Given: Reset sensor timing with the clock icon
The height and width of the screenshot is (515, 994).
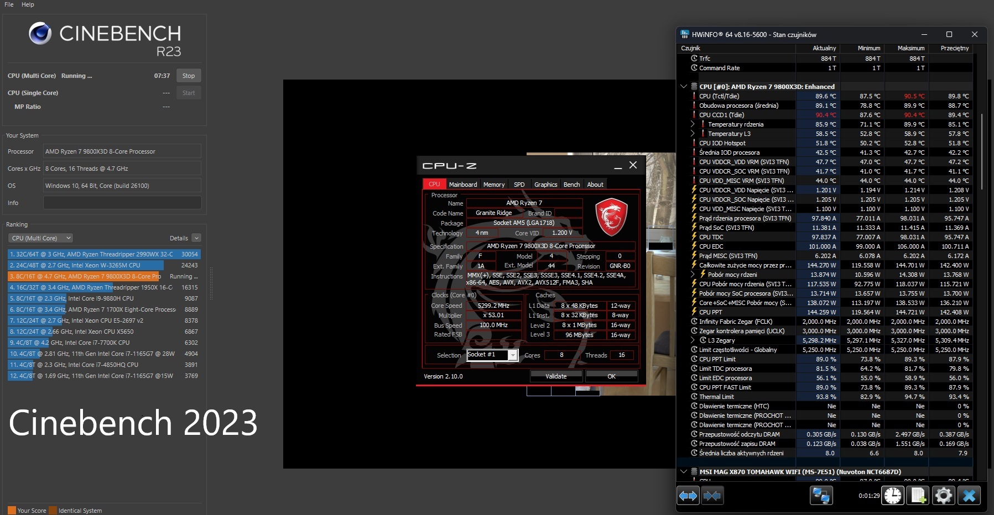Looking at the screenshot, I should coord(893,496).
